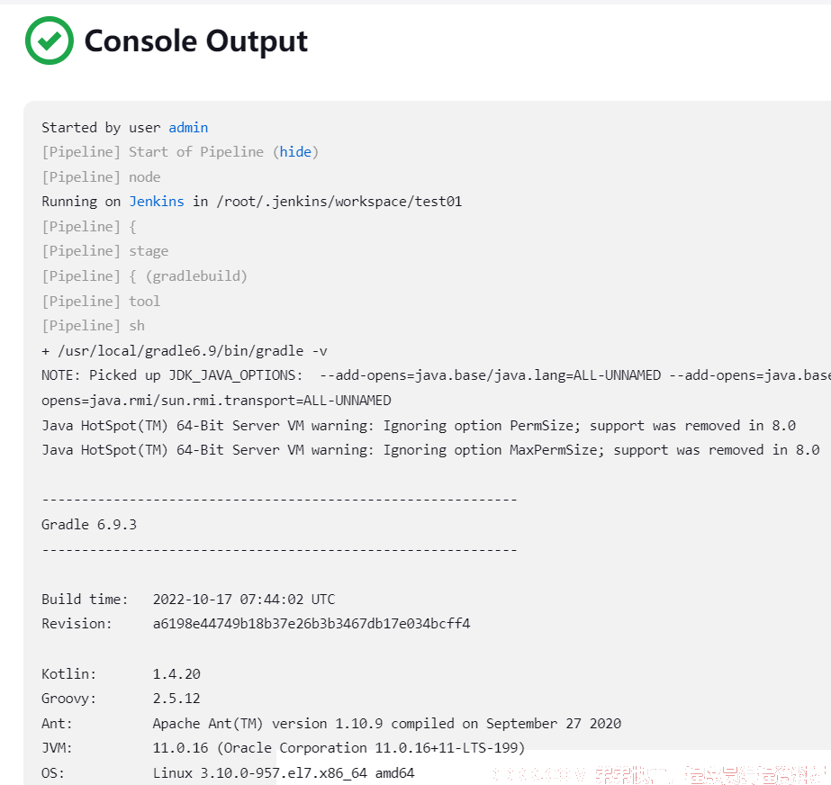
Task: Click the [Pipeline] sh line
Action: [93, 326]
